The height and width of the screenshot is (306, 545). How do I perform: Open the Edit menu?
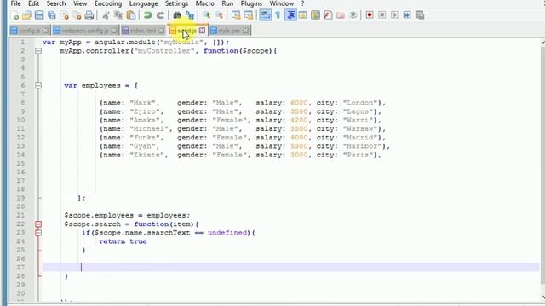(x=33, y=3)
